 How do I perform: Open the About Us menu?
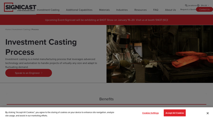[170, 10]
